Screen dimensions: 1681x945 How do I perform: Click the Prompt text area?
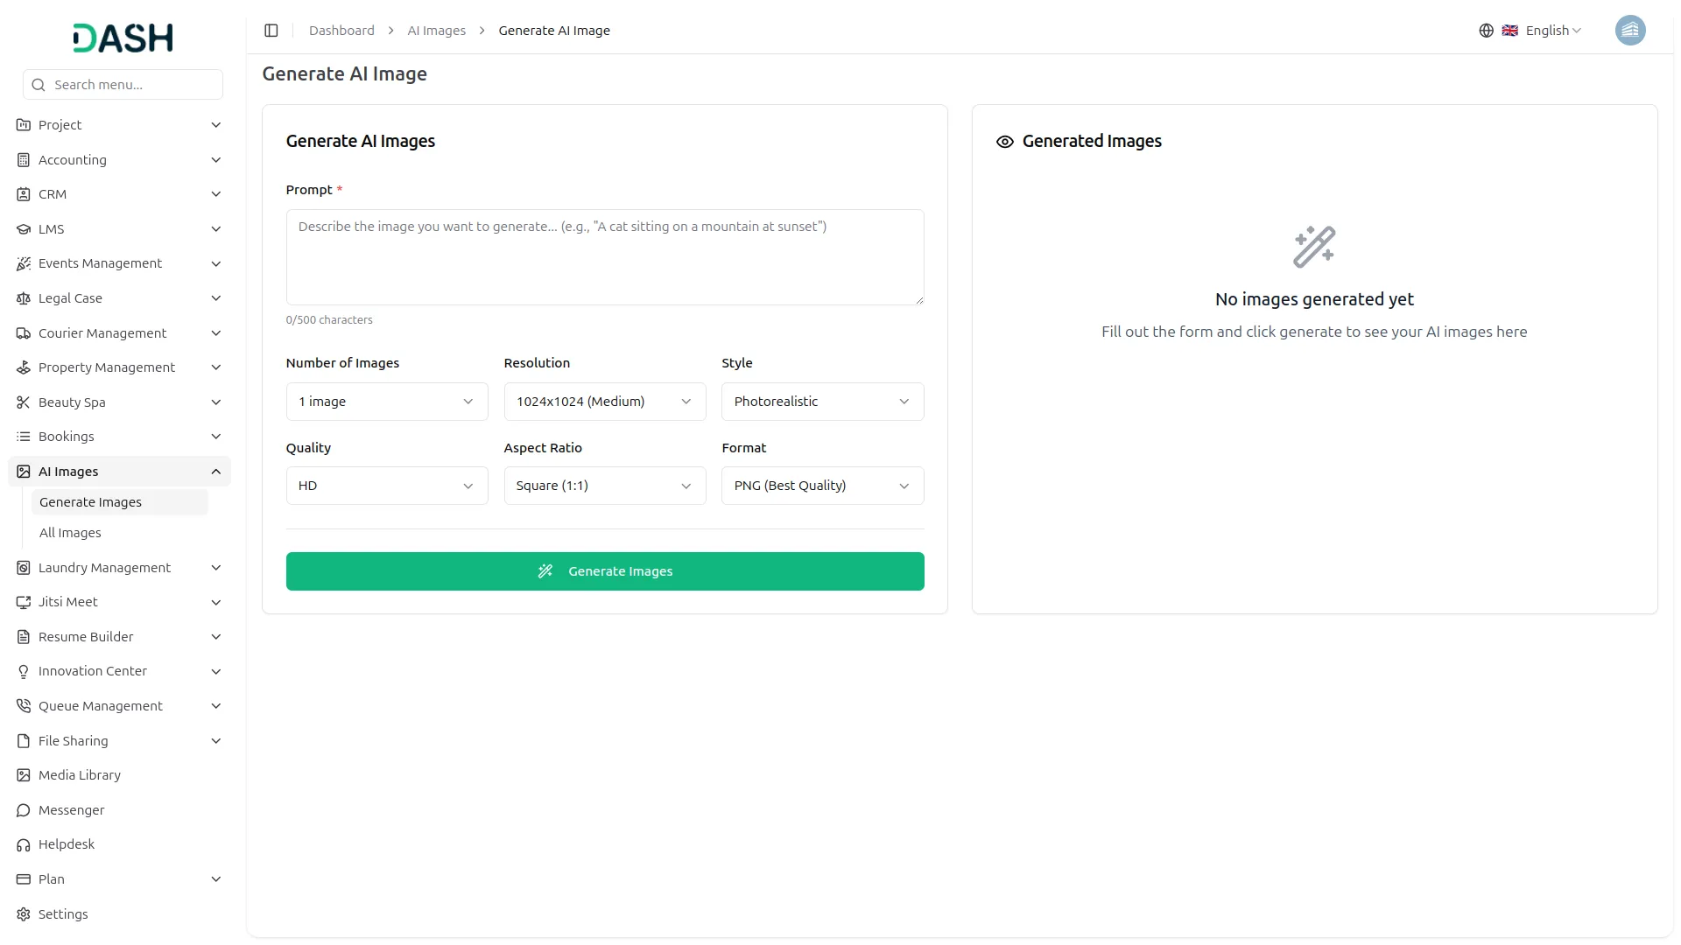(x=605, y=257)
